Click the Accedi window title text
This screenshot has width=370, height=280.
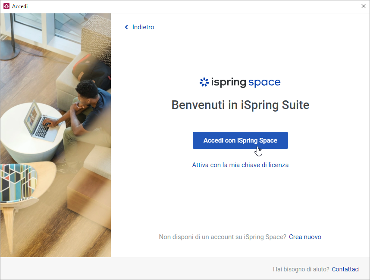pyautogui.click(x=20, y=6)
